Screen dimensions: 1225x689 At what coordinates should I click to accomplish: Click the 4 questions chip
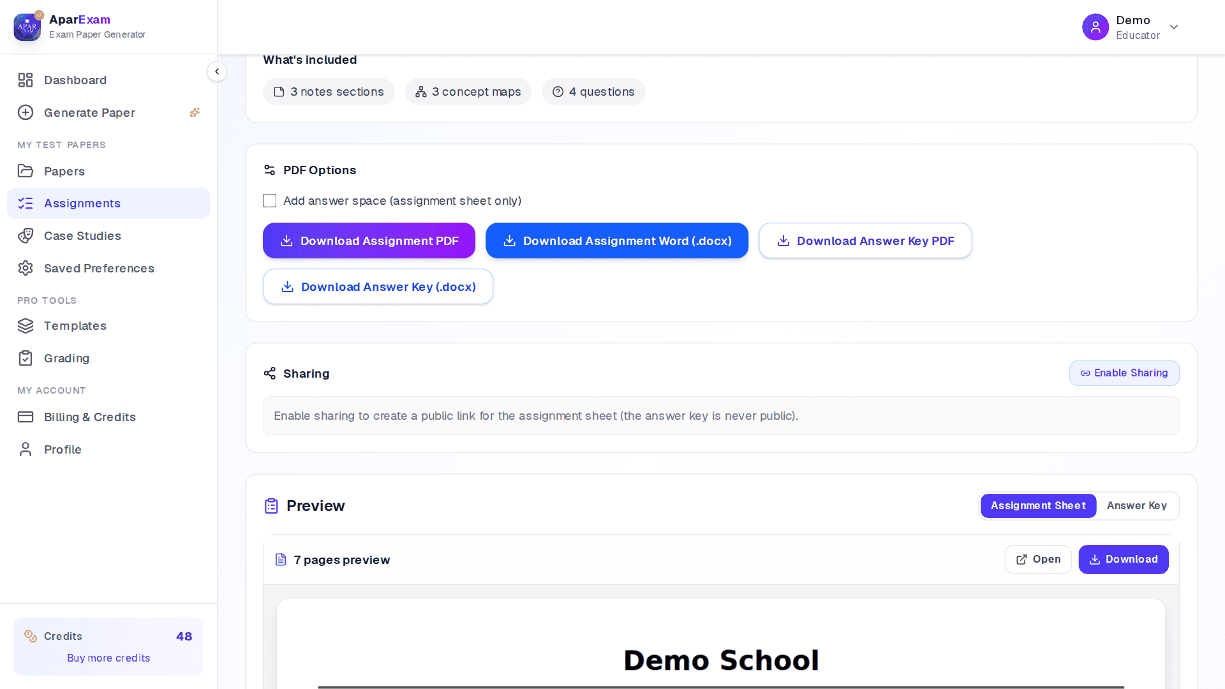[x=593, y=92]
